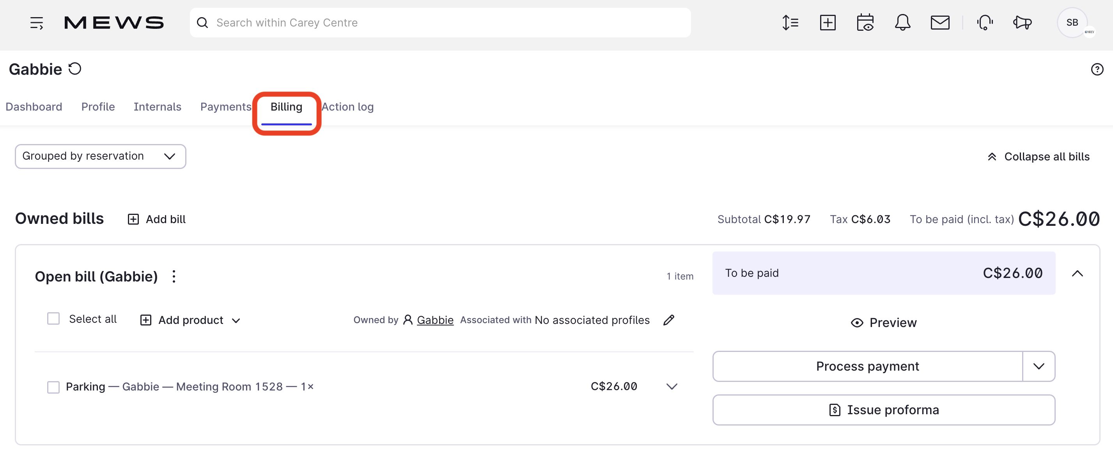
Task: Open the Gabbie owner profile link
Action: point(435,320)
